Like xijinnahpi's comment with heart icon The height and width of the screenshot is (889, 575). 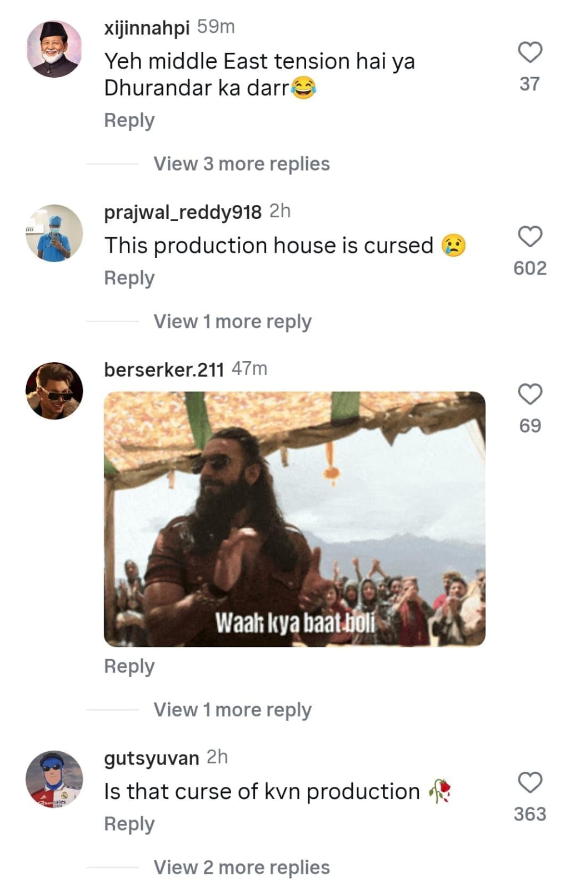[530, 53]
